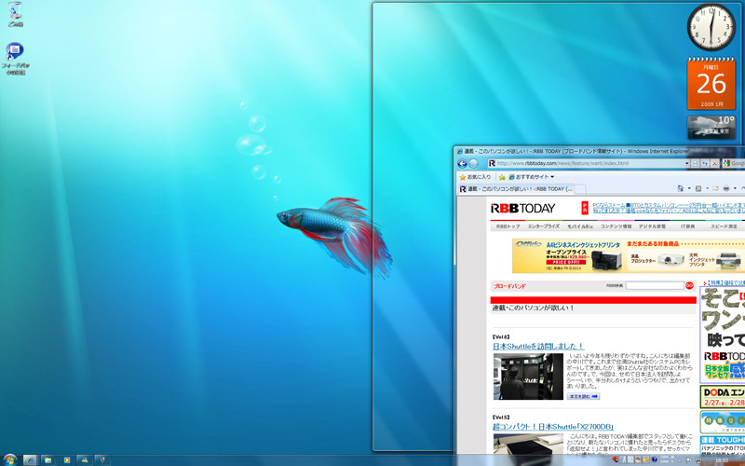This screenshot has height=466, width=745.
Task: Click the ワンセグ side banner ad
Action: point(723,335)
